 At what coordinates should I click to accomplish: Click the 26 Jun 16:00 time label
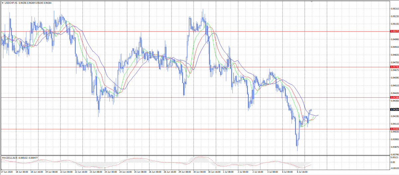click(171, 172)
